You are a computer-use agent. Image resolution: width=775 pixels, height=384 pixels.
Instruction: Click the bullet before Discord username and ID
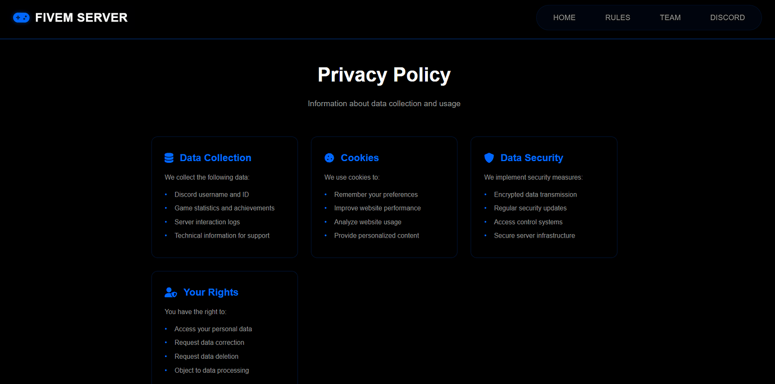(x=166, y=194)
